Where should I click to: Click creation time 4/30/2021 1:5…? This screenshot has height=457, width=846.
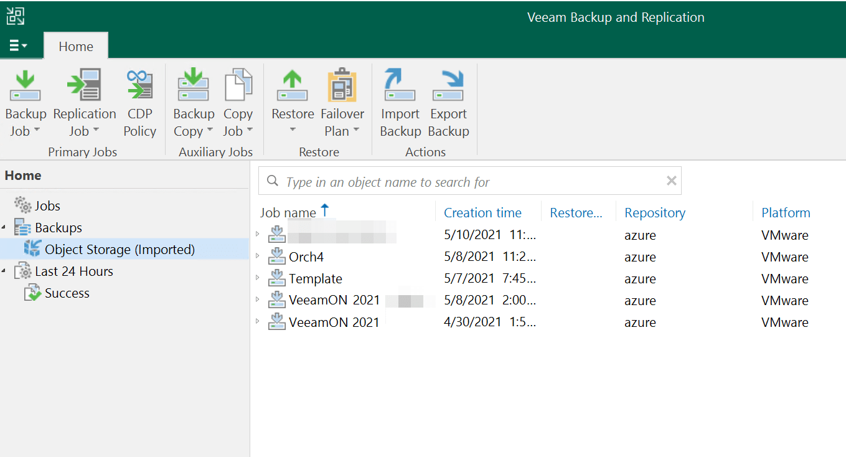(490, 323)
